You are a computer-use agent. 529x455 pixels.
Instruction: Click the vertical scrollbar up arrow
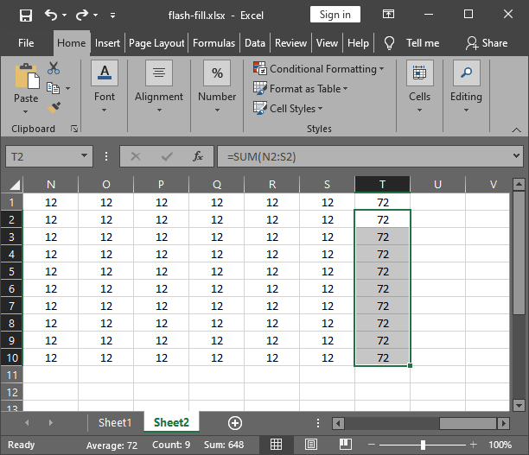click(x=519, y=184)
